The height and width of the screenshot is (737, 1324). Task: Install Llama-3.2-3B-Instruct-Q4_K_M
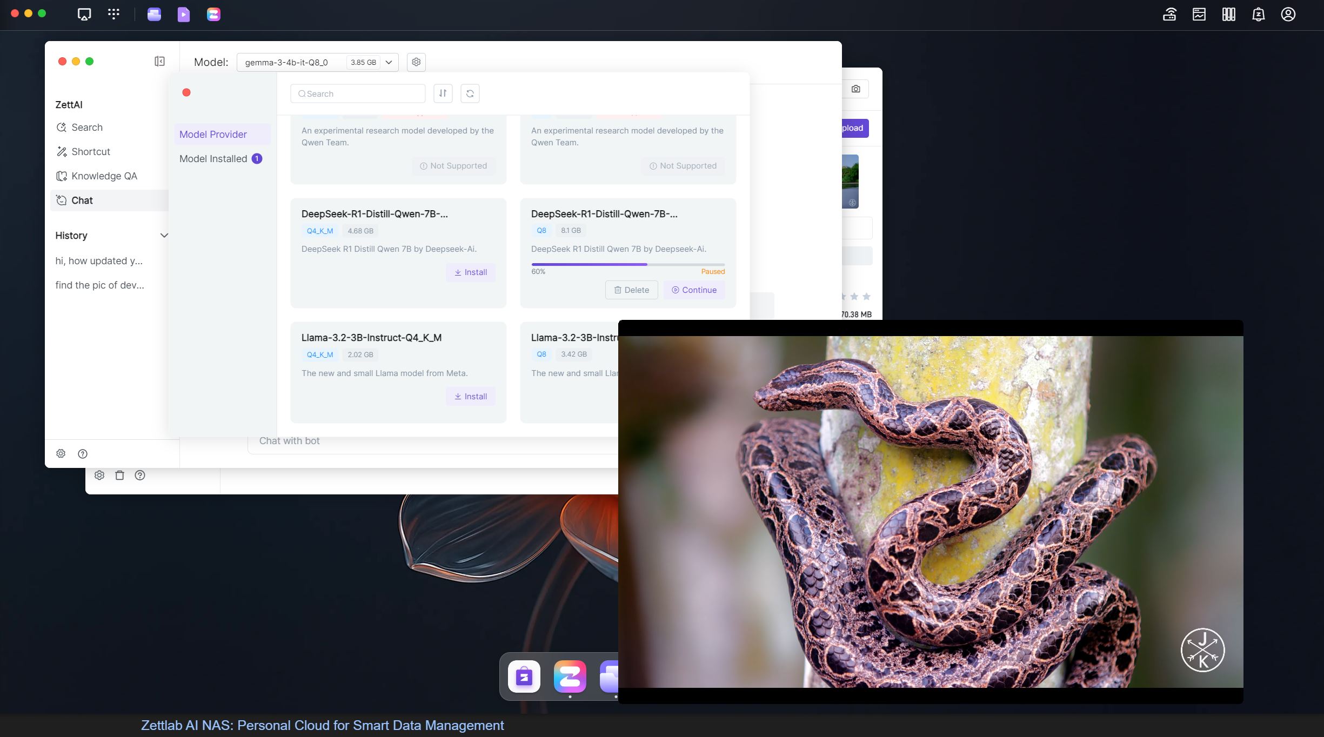(470, 396)
